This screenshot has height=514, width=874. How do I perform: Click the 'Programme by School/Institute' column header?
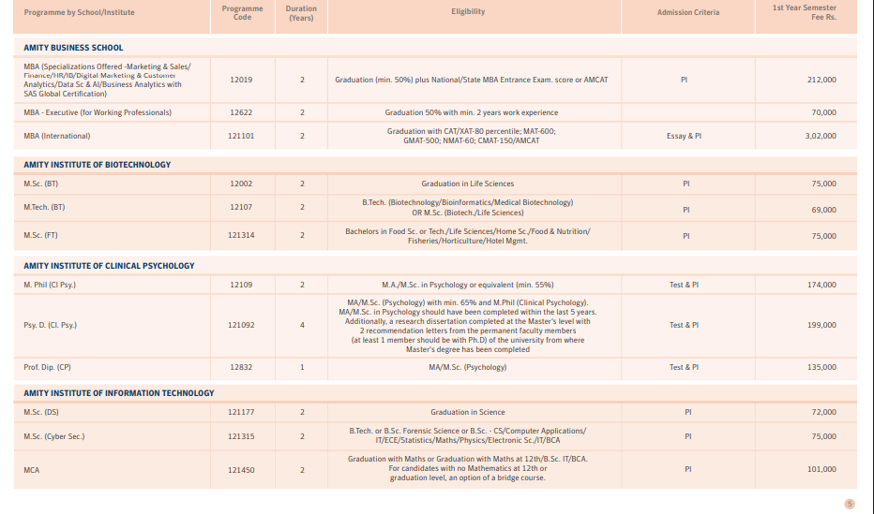coord(79,12)
